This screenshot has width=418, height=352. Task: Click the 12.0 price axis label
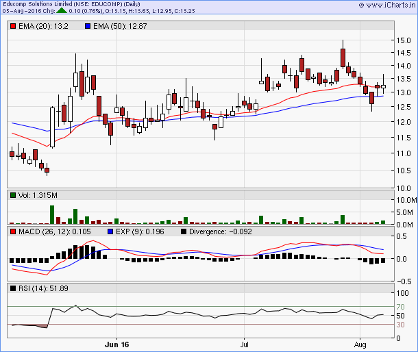(404, 122)
